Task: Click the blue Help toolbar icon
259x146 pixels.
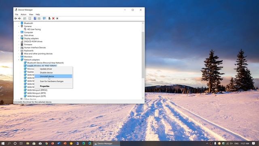Action: [x=35, y=18]
